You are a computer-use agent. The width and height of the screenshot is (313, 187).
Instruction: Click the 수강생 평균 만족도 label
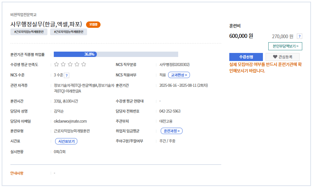click(x=24, y=65)
